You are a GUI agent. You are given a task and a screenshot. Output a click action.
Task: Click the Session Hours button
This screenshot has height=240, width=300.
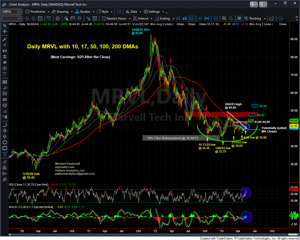(x=114, y=19)
